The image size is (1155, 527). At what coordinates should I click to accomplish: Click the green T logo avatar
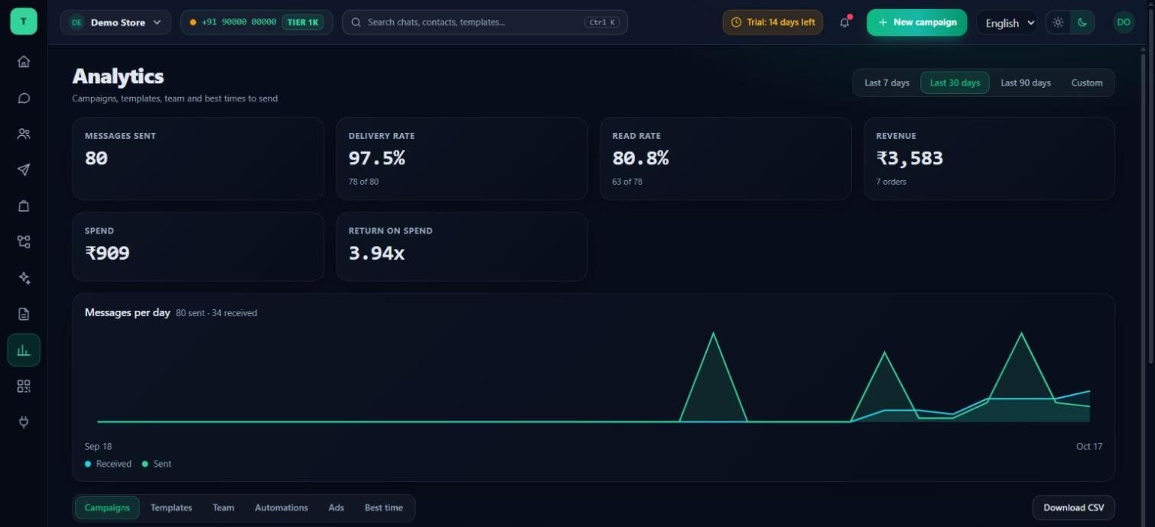[x=24, y=22]
